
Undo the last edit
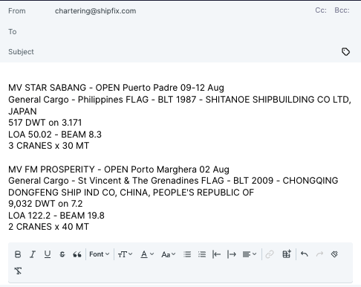pos(305,254)
